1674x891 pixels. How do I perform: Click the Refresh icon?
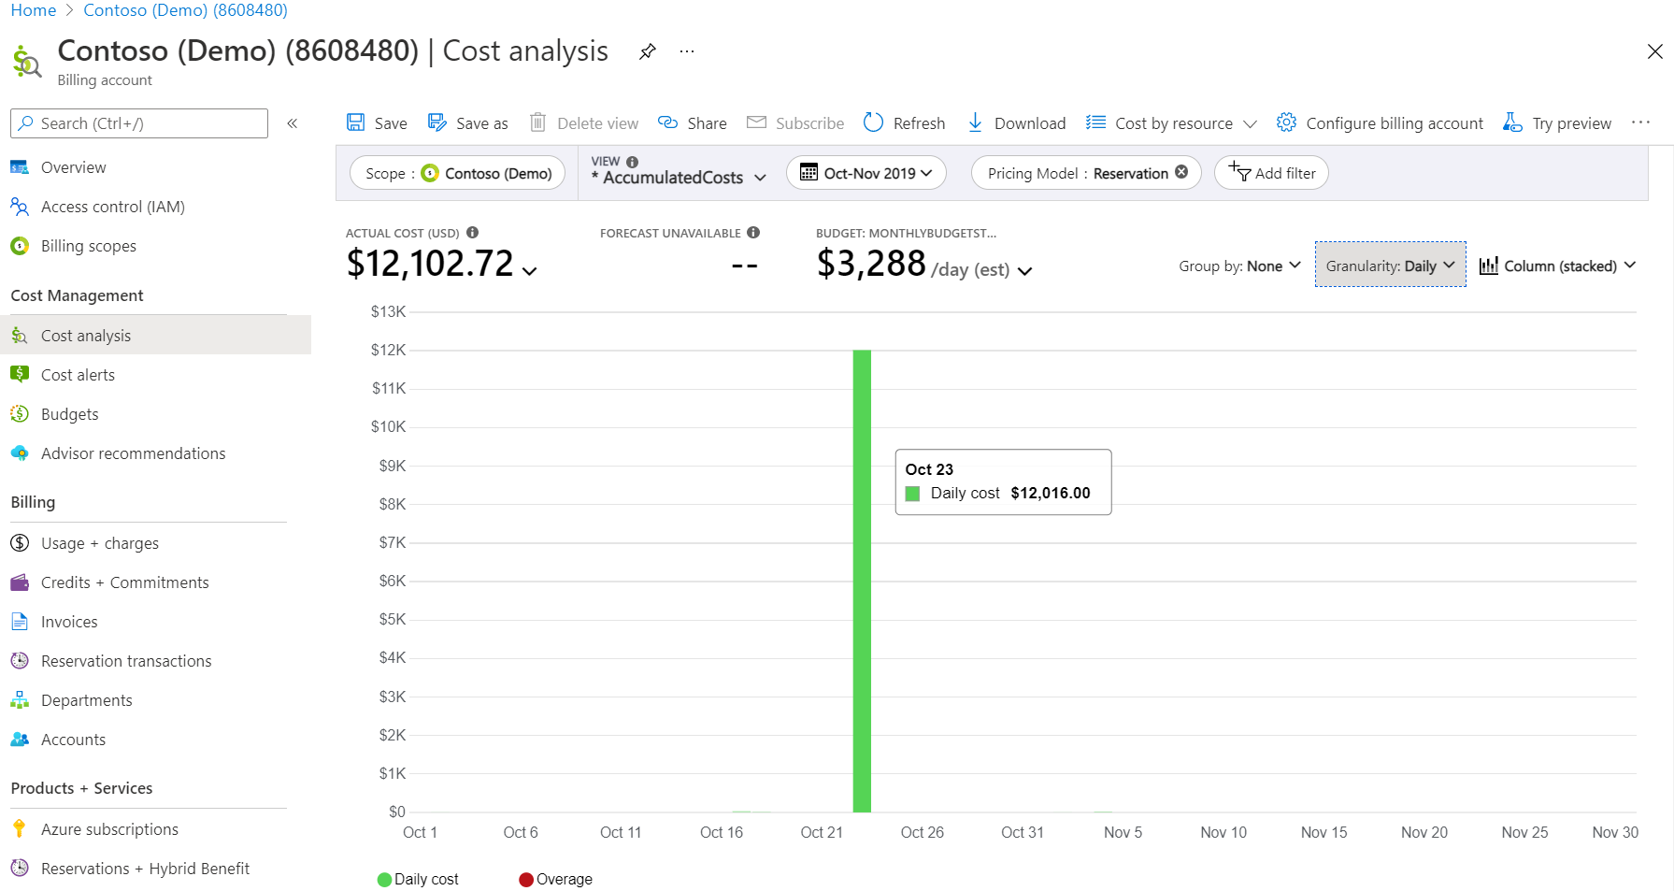873,122
